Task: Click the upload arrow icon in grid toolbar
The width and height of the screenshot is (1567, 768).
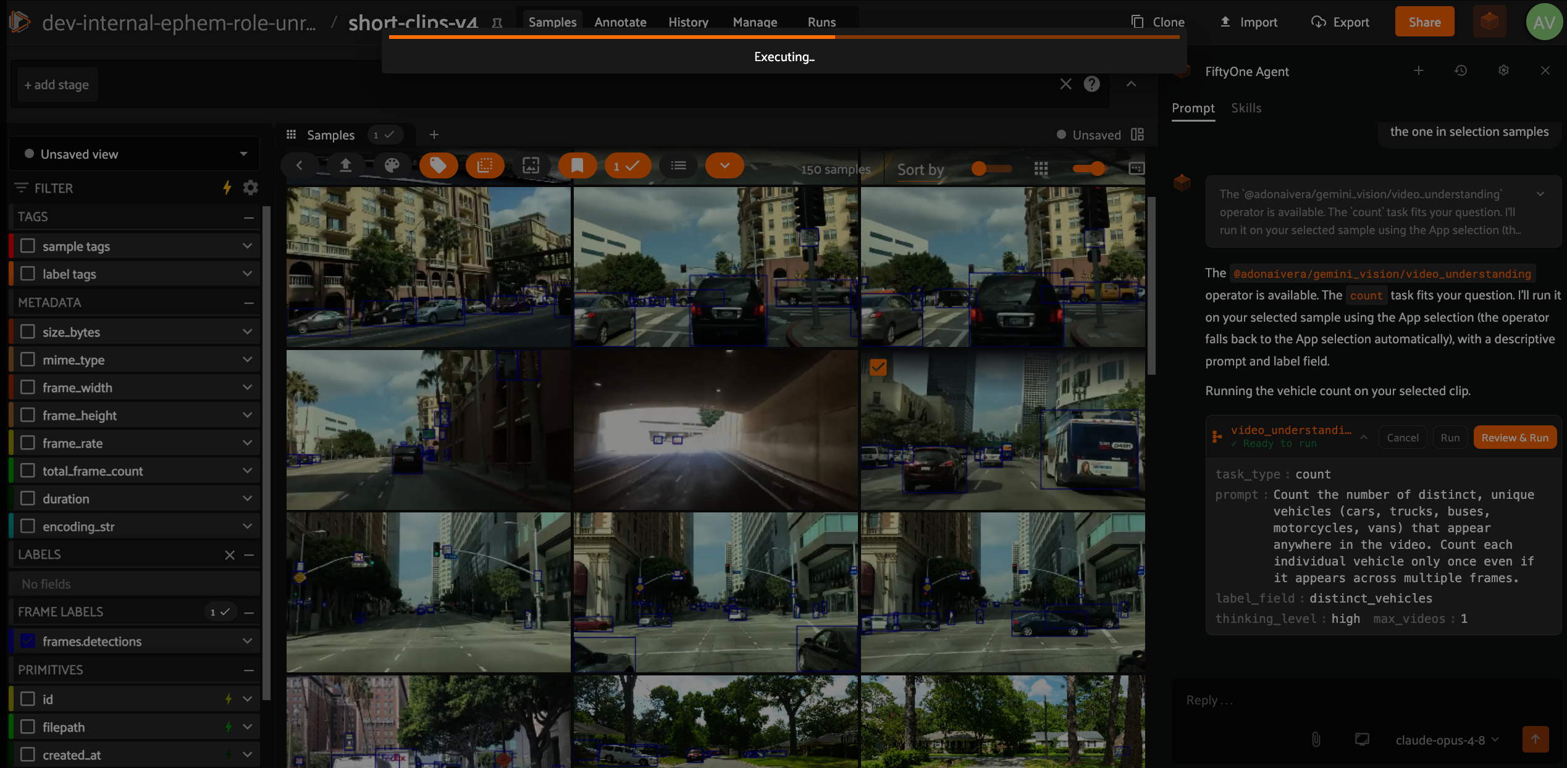Action: 345,165
